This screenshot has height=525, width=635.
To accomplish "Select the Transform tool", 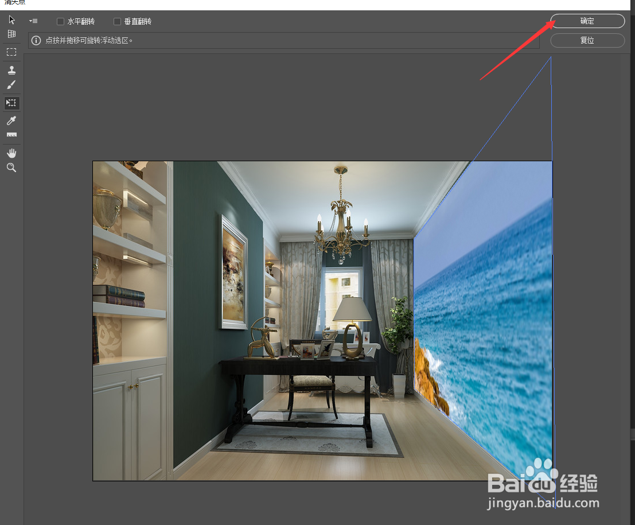I will click(11, 103).
